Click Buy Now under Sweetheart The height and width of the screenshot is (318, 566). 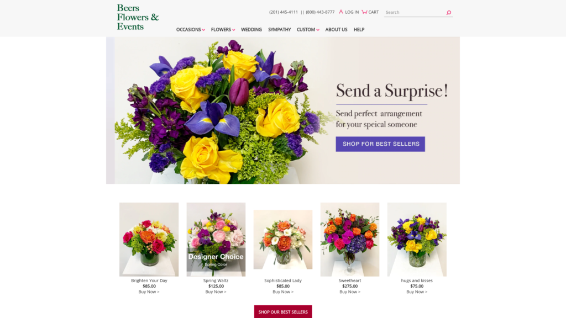(x=350, y=291)
